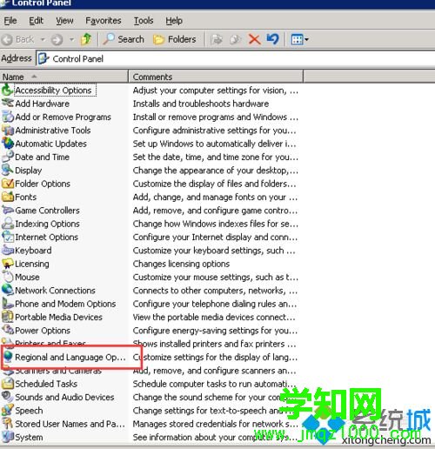Viewport: 435px width, 449px height.
Task: Select the Speech icon
Action: 8,410
